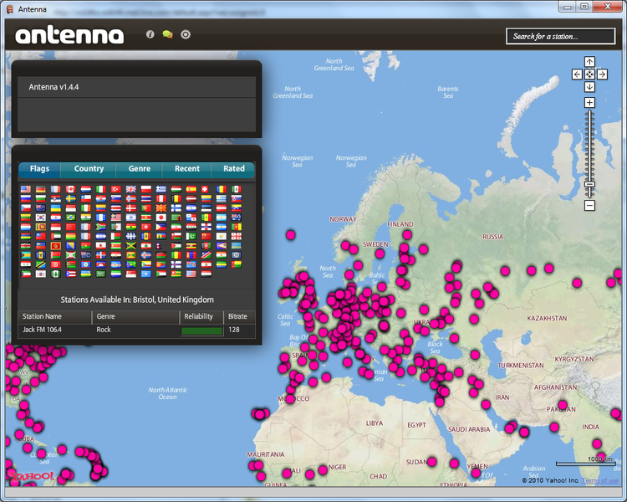Select the Cyprus flag
The width and height of the screenshot is (627, 502).
(222, 236)
